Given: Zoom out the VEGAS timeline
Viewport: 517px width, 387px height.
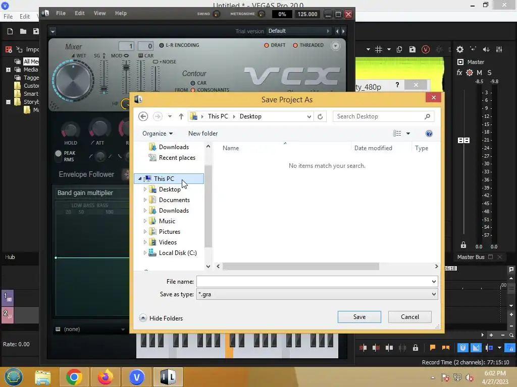Looking at the screenshot, I should [x=503, y=335].
